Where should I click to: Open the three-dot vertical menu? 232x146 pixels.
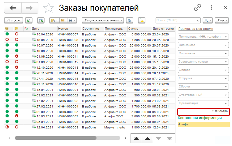tap(212, 7)
